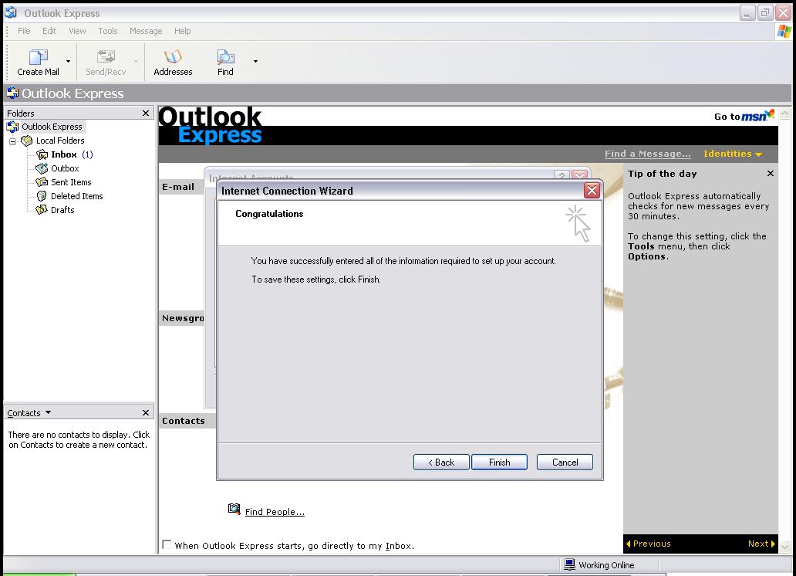
Task: Select the Outlook Express root folder icon
Action: click(x=12, y=127)
